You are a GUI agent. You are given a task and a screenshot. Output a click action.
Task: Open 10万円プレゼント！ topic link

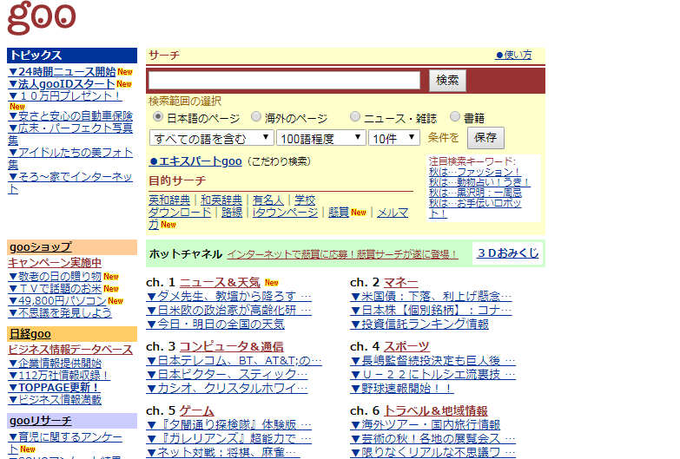point(64,95)
